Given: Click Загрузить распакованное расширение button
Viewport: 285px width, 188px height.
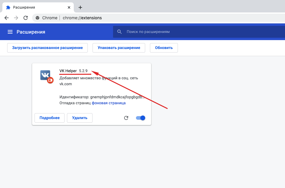Looking at the screenshot, I should pos(47,48).
